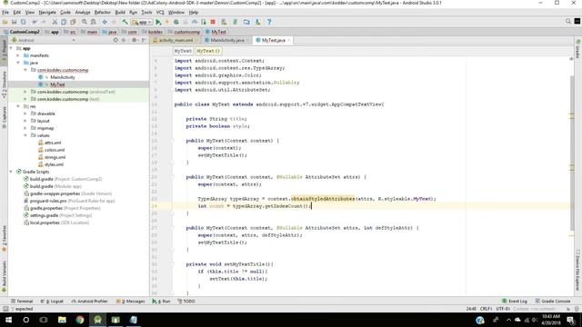Click Scroll from Source target icon
The width and height of the screenshot is (582, 327).
(x=115, y=40)
